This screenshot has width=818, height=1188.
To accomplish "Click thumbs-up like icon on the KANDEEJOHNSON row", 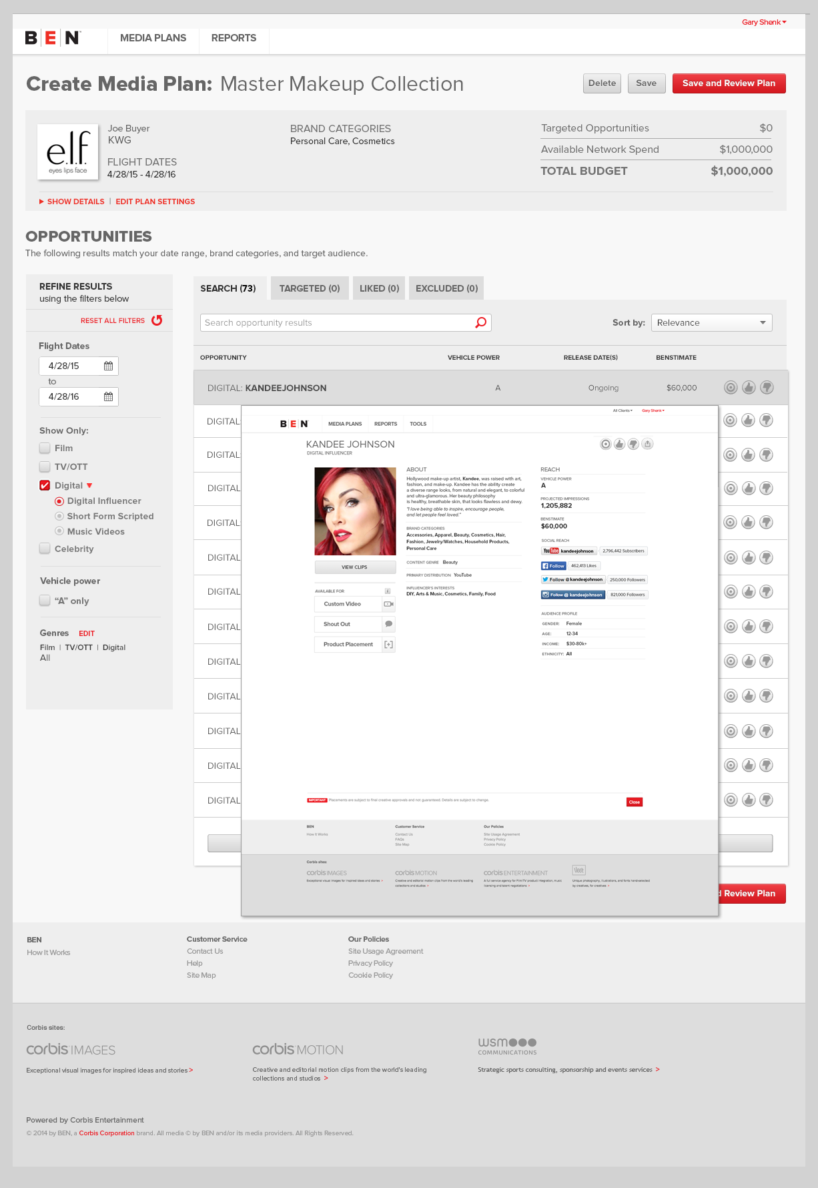I will pyautogui.click(x=749, y=388).
